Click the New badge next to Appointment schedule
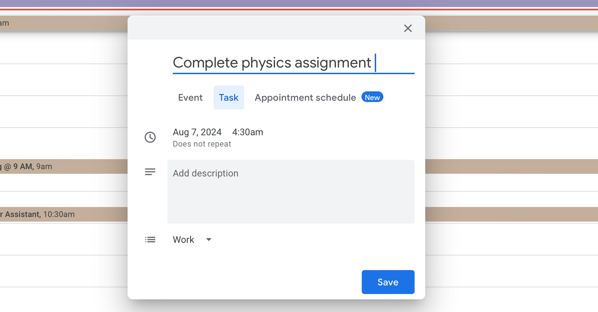 pos(372,97)
